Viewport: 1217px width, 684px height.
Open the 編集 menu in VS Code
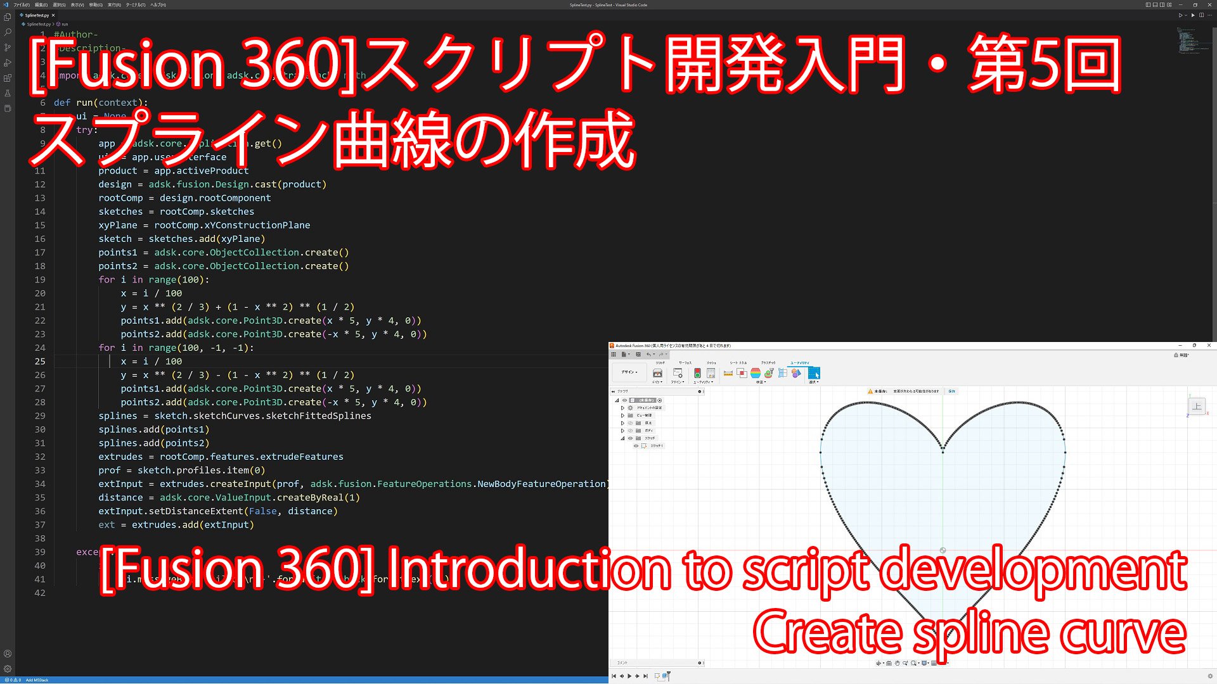(x=41, y=4)
